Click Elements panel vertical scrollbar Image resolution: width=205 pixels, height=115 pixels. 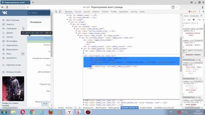click(181, 54)
